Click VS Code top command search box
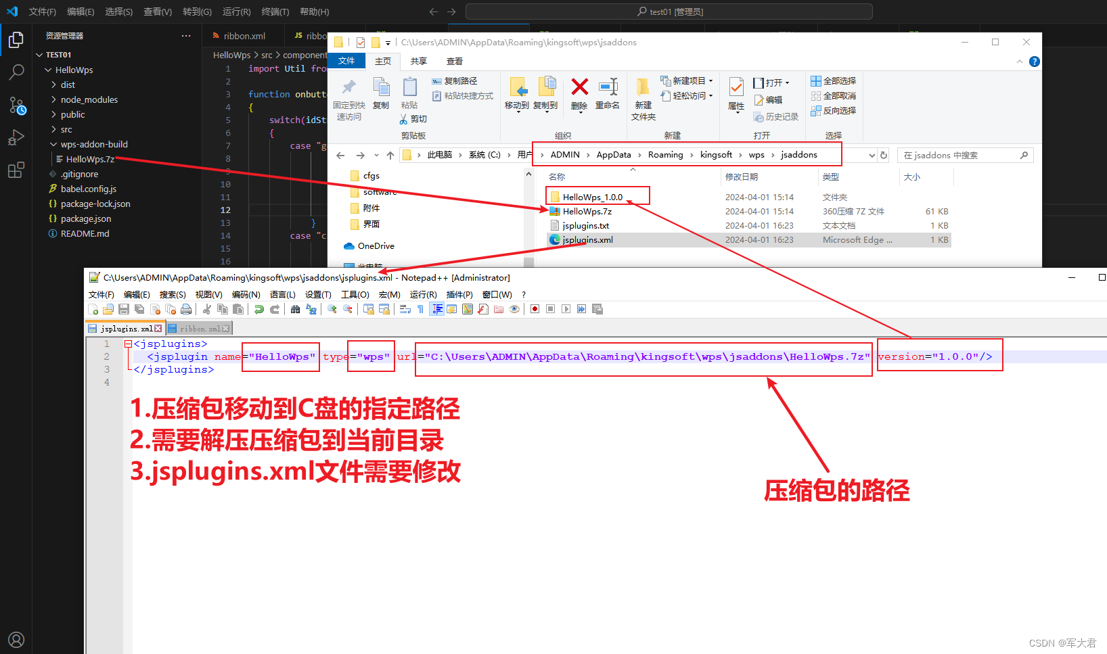This screenshot has height=654, width=1107. pyautogui.click(x=669, y=11)
